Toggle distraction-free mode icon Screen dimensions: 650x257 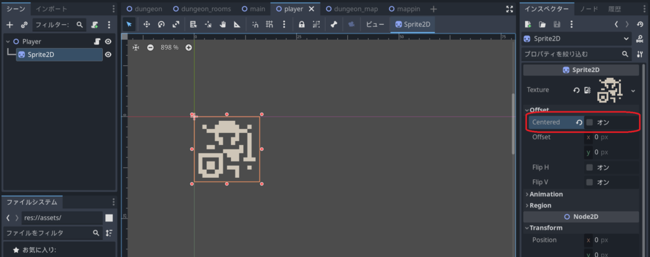click(x=508, y=9)
